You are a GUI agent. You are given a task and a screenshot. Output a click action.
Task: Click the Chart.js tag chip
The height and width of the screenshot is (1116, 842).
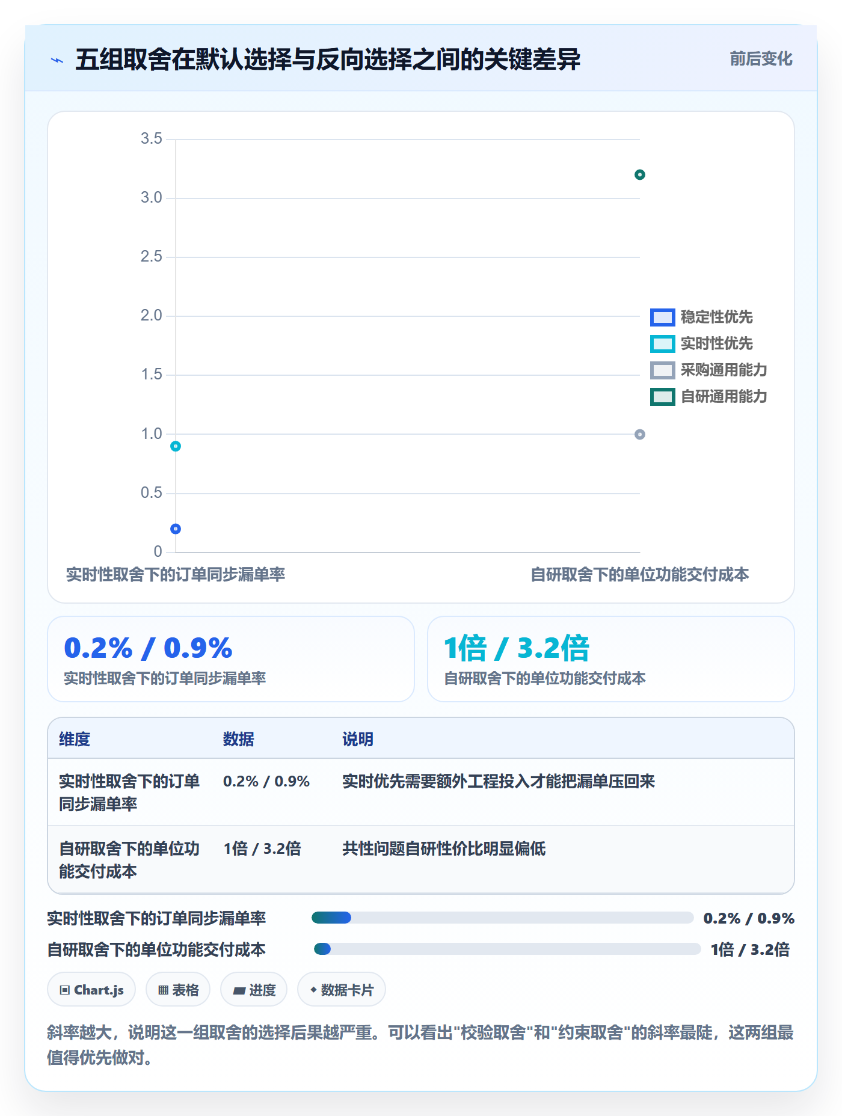pos(91,989)
